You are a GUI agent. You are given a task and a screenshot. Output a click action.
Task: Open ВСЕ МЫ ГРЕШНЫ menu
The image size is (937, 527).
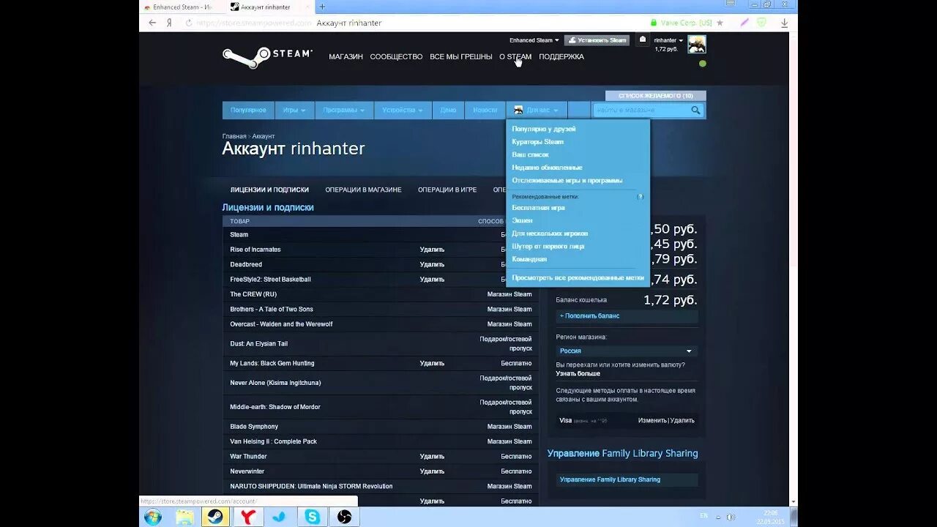click(461, 57)
